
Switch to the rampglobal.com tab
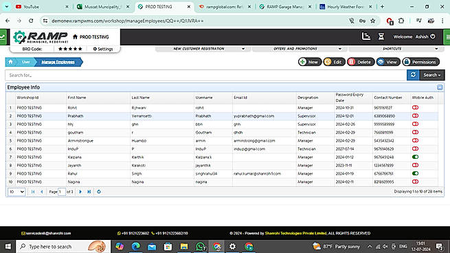coord(225,7)
